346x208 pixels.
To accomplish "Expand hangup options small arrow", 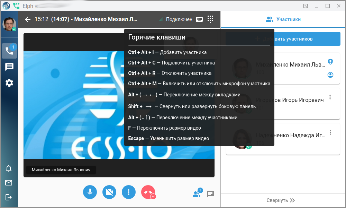I will [153, 197].
